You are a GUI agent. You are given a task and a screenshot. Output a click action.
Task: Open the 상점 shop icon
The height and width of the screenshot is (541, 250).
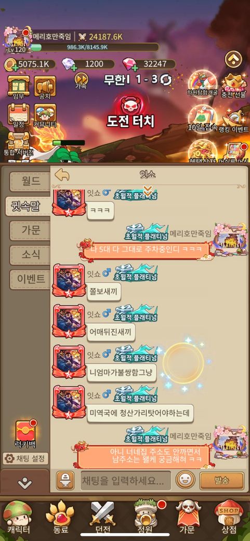[x=229, y=517]
